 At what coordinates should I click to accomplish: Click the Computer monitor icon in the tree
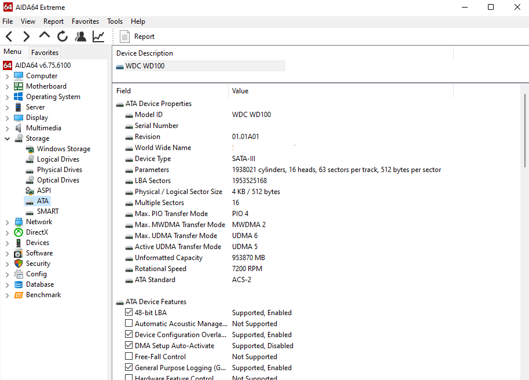click(19, 76)
